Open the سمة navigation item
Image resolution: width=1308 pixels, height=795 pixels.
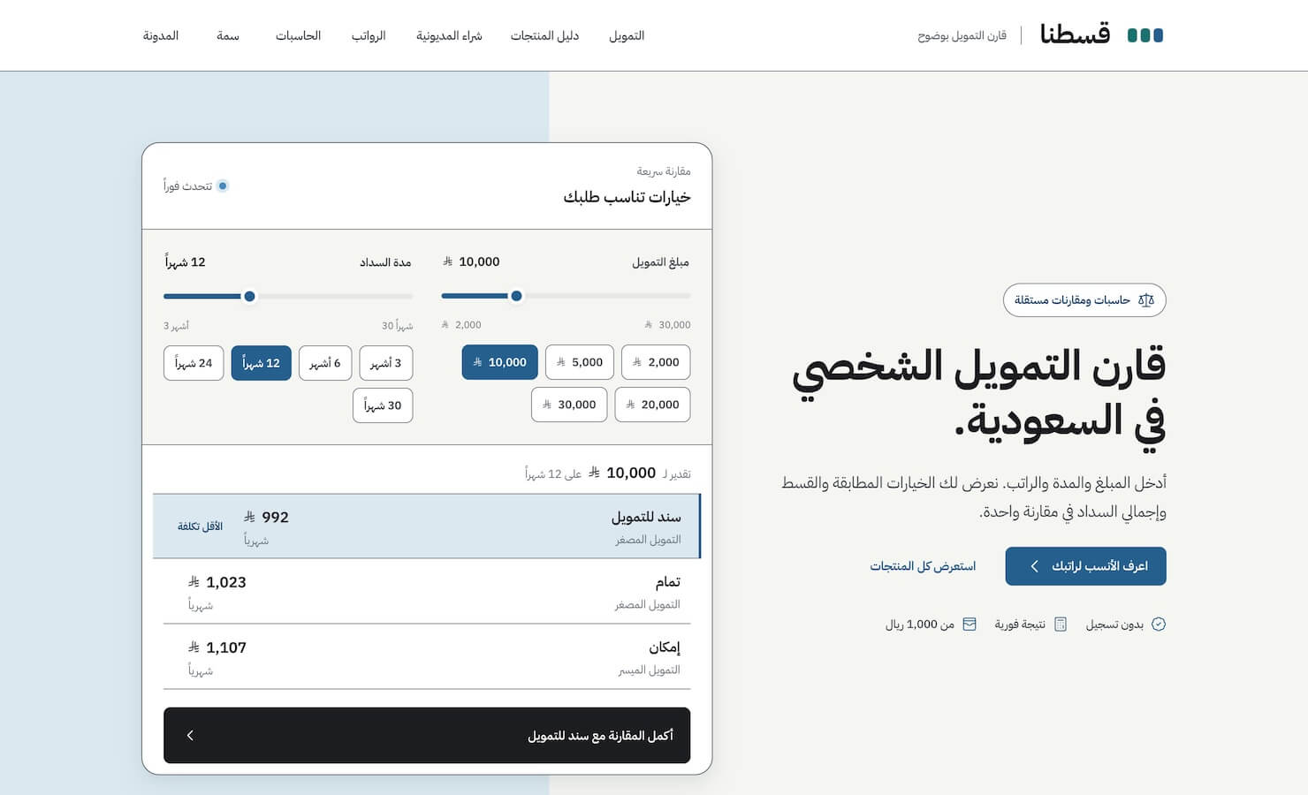(x=228, y=35)
